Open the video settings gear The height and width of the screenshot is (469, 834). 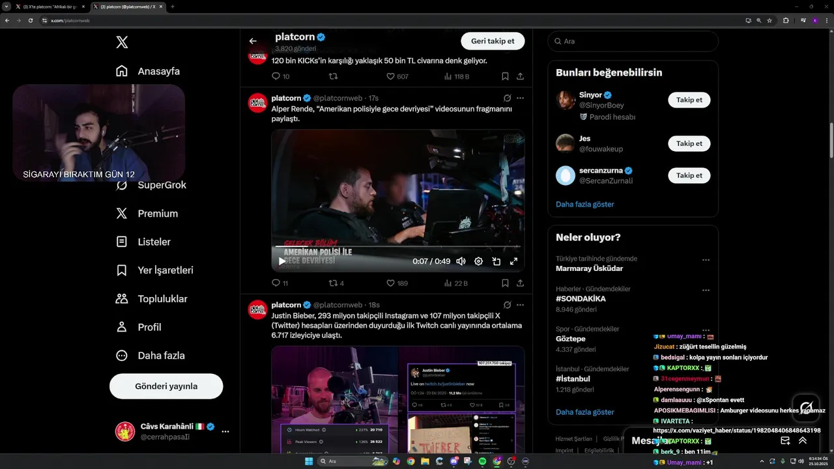point(478,261)
